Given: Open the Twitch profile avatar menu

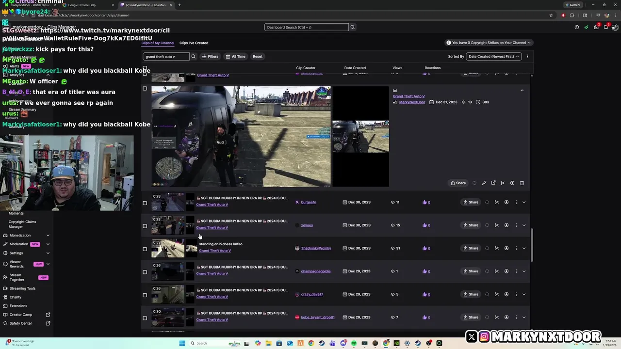Looking at the screenshot, I should 616,27.
